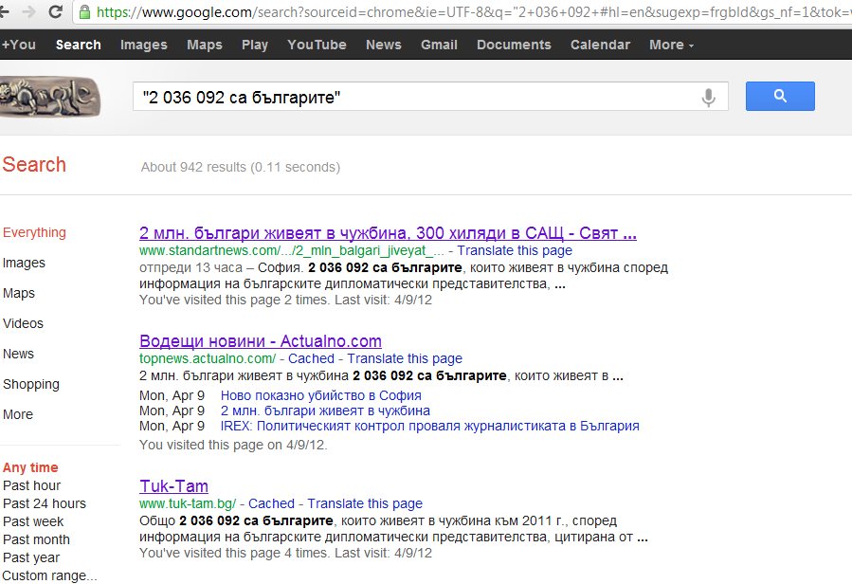Click the blue search magnifier button
The height and width of the screenshot is (584, 852).
[x=780, y=97]
